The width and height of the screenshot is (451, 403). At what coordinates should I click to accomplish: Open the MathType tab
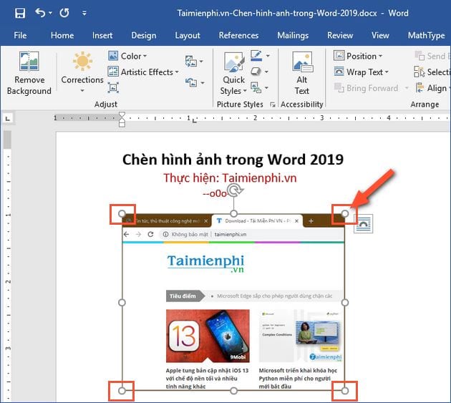tap(426, 35)
